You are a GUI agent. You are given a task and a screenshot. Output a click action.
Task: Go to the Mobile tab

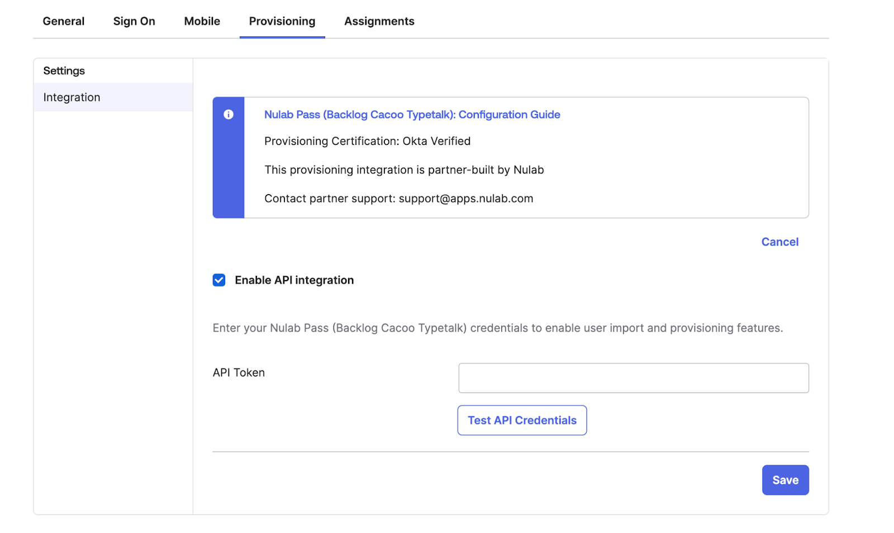pos(202,21)
